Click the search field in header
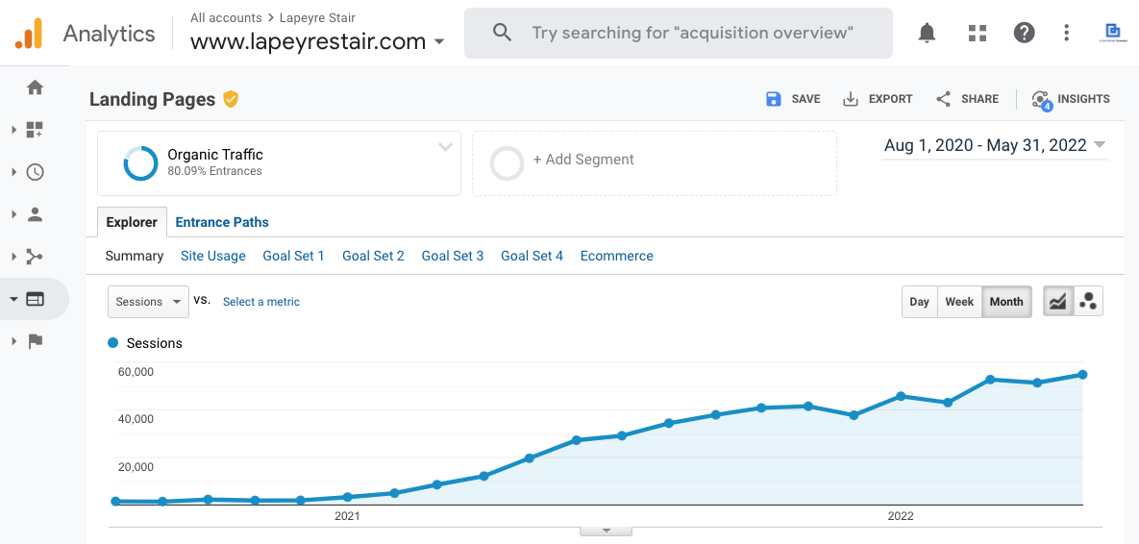1139x544 pixels. tap(692, 34)
